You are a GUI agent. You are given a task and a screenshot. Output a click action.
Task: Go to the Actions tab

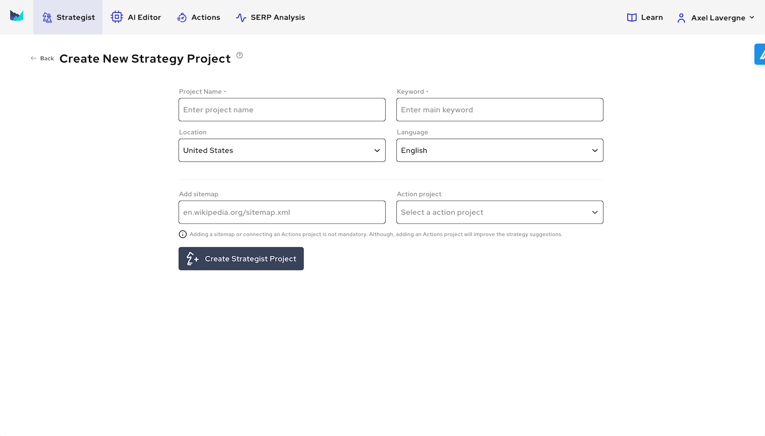pos(198,18)
